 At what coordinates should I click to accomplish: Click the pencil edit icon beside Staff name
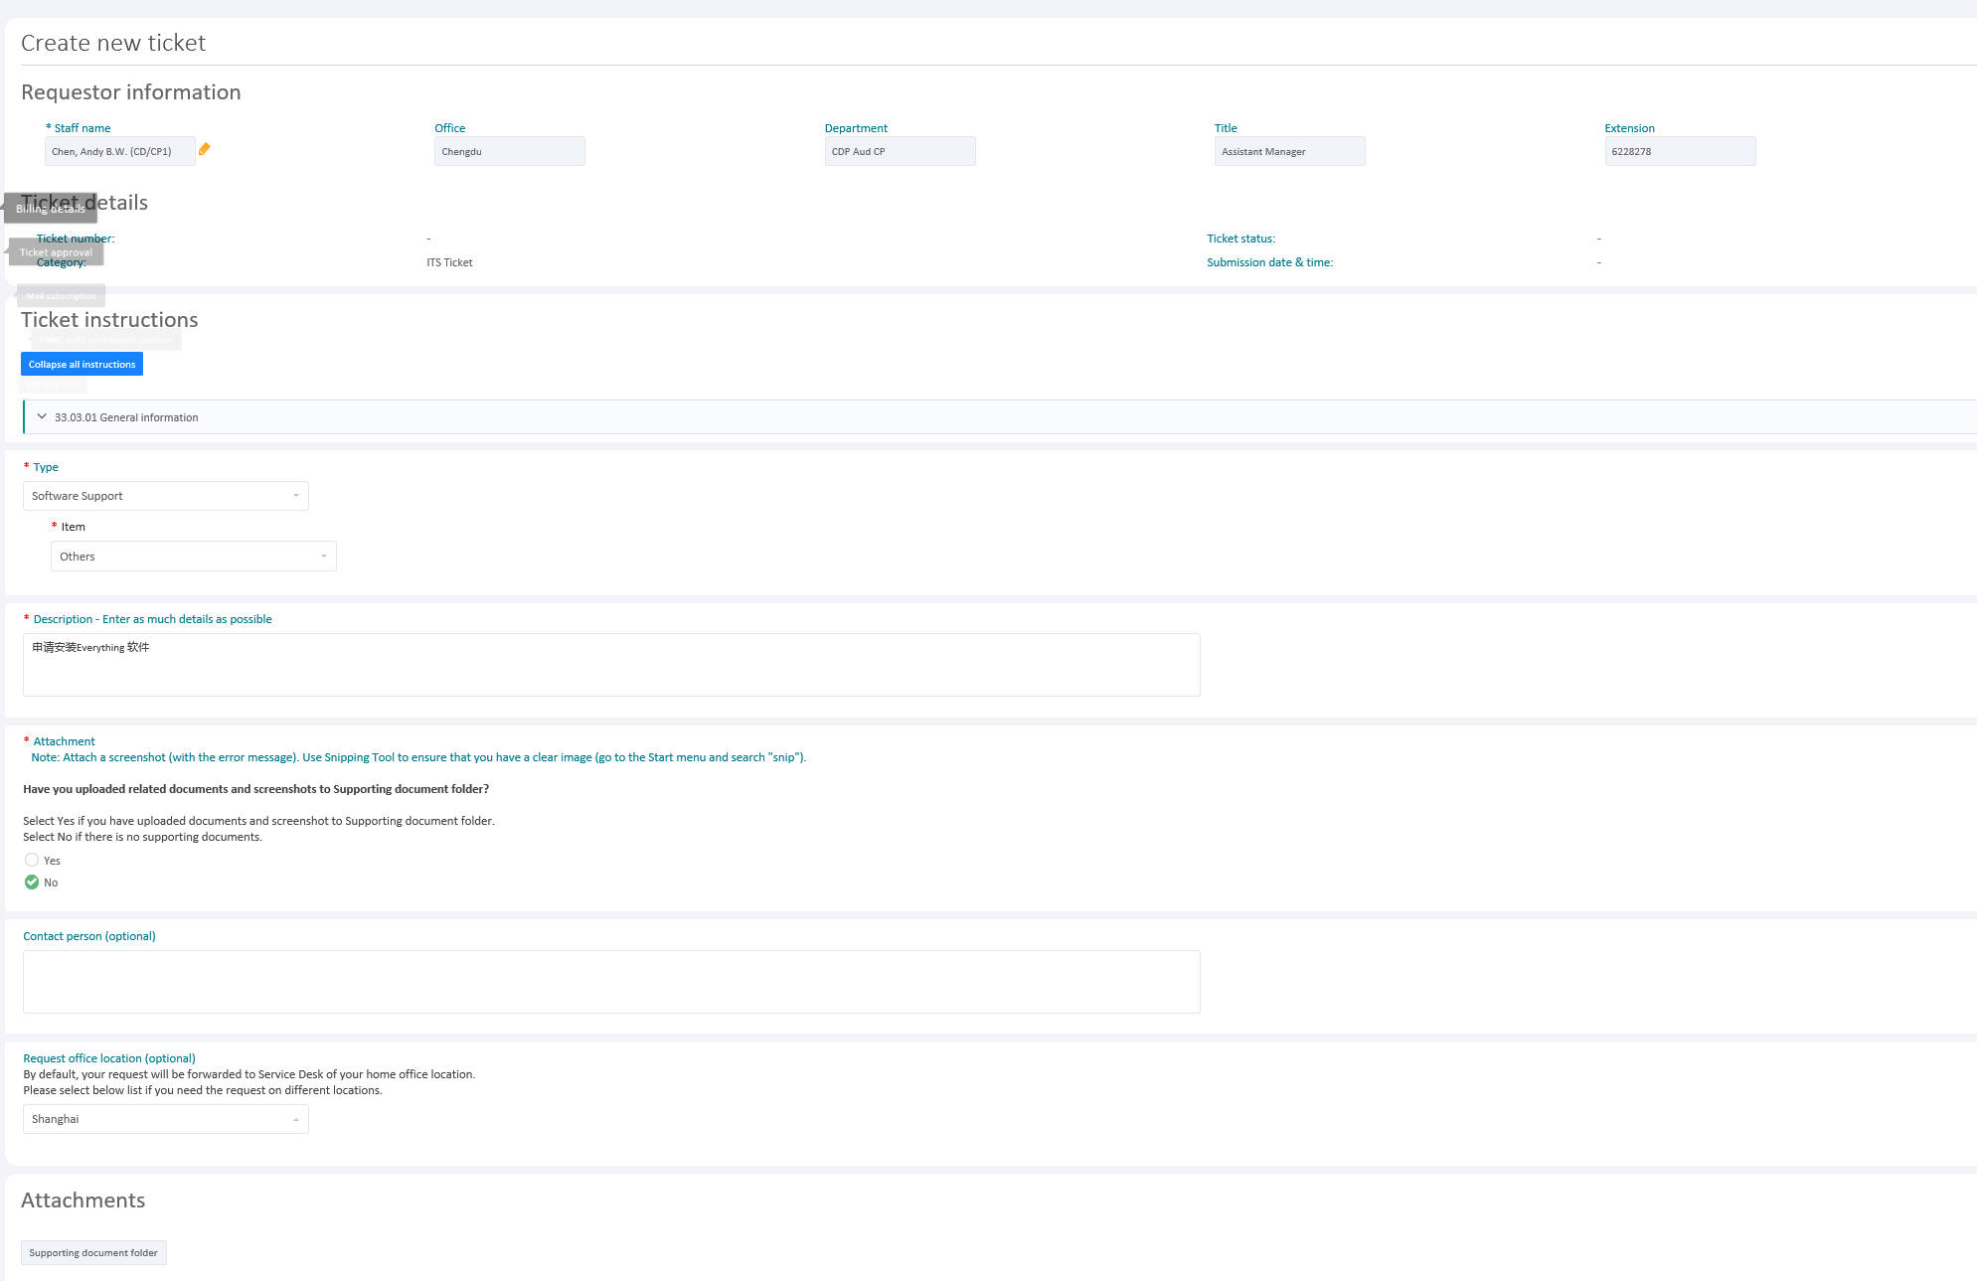click(204, 149)
